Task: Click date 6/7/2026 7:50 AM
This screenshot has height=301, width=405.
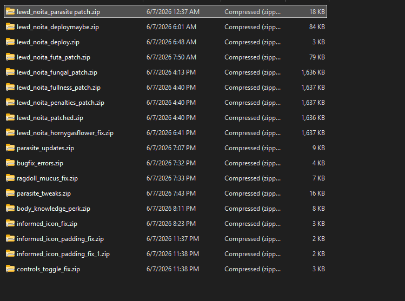Action: coord(171,57)
